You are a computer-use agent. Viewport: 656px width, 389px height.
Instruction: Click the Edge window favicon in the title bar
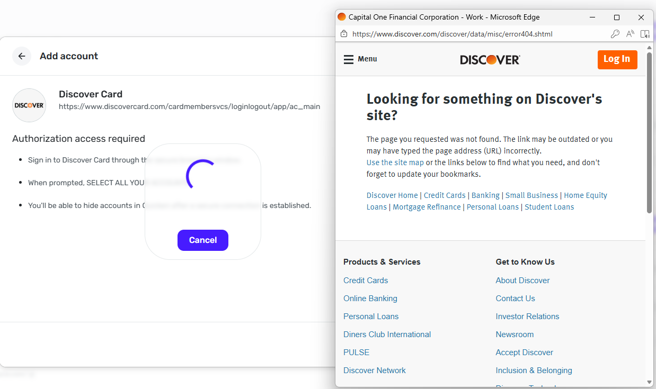(x=342, y=17)
